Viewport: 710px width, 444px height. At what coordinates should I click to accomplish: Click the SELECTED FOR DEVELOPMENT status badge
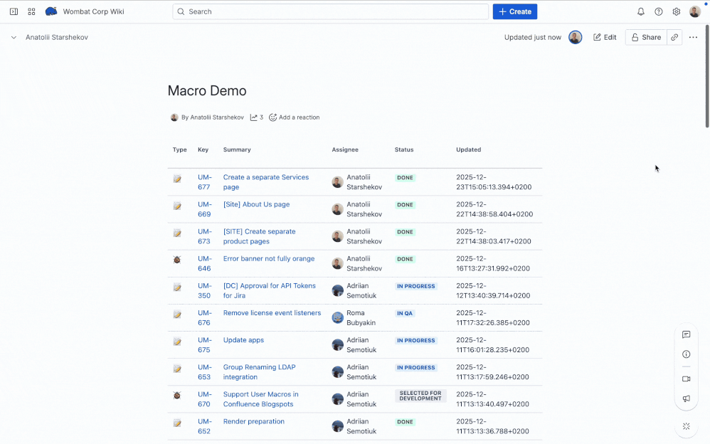(x=420, y=396)
